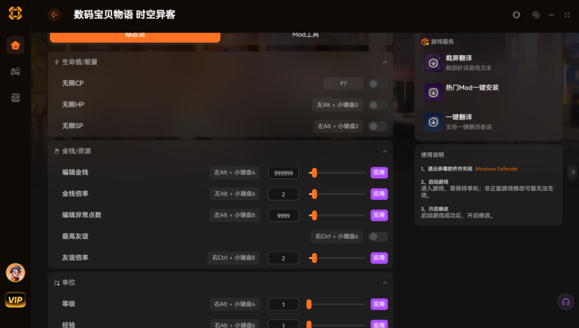Screen dimensions: 579x328
Task: Click the 热门Mod一键安装 download icon
Action: pyautogui.click(x=433, y=92)
